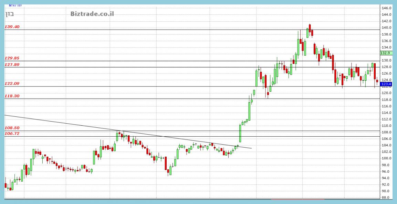Click the 146.0 label on price axis
The width and height of the screenshot is (397, 204).
coord(387,8)
